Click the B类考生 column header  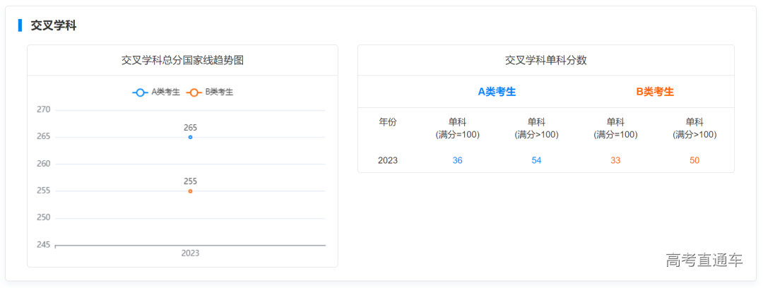coord(655,92)
